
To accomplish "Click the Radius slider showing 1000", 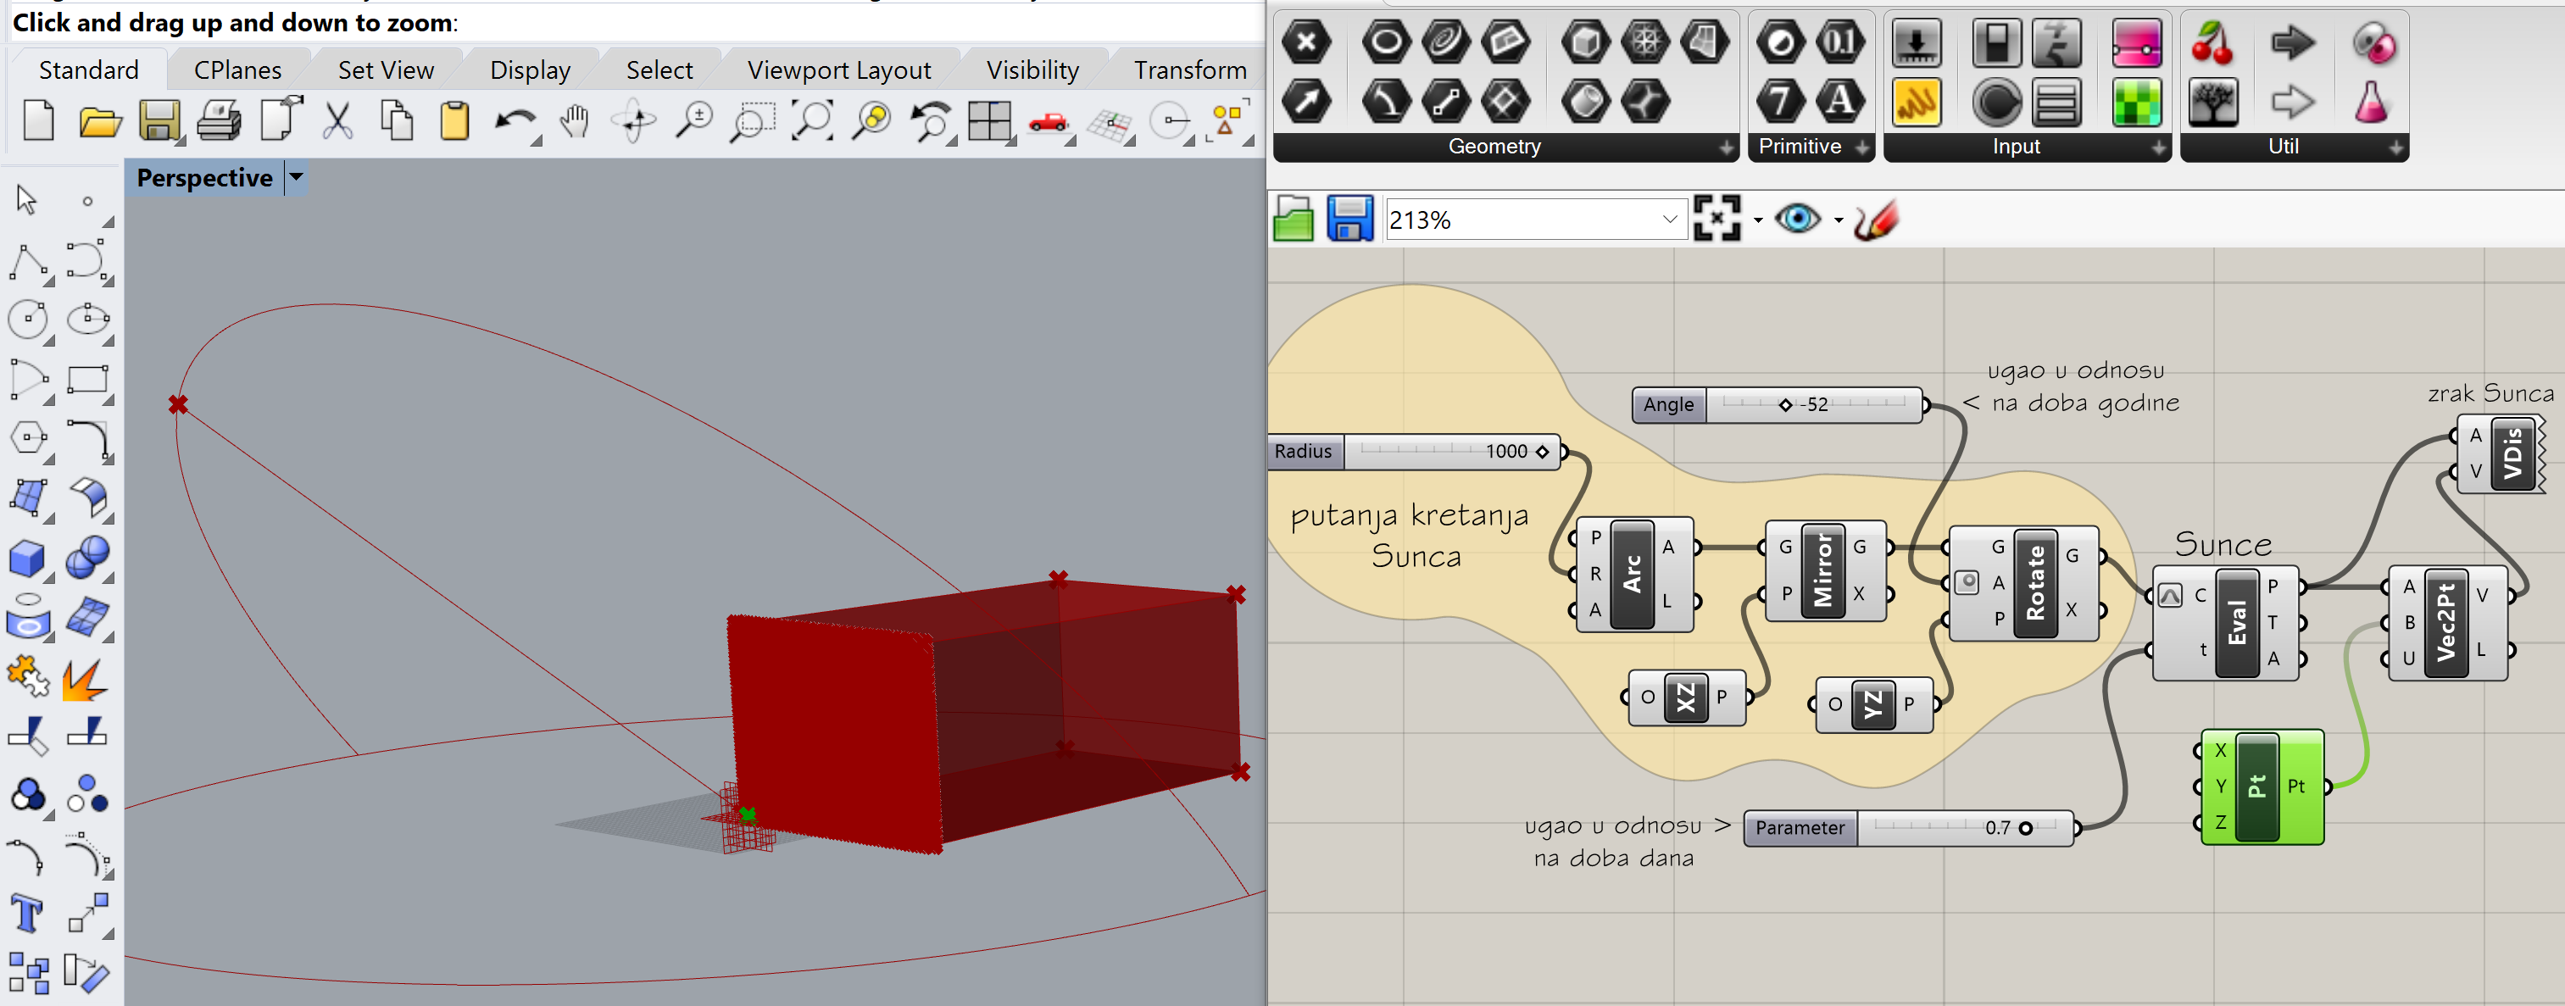I will tap(1415, 451).
